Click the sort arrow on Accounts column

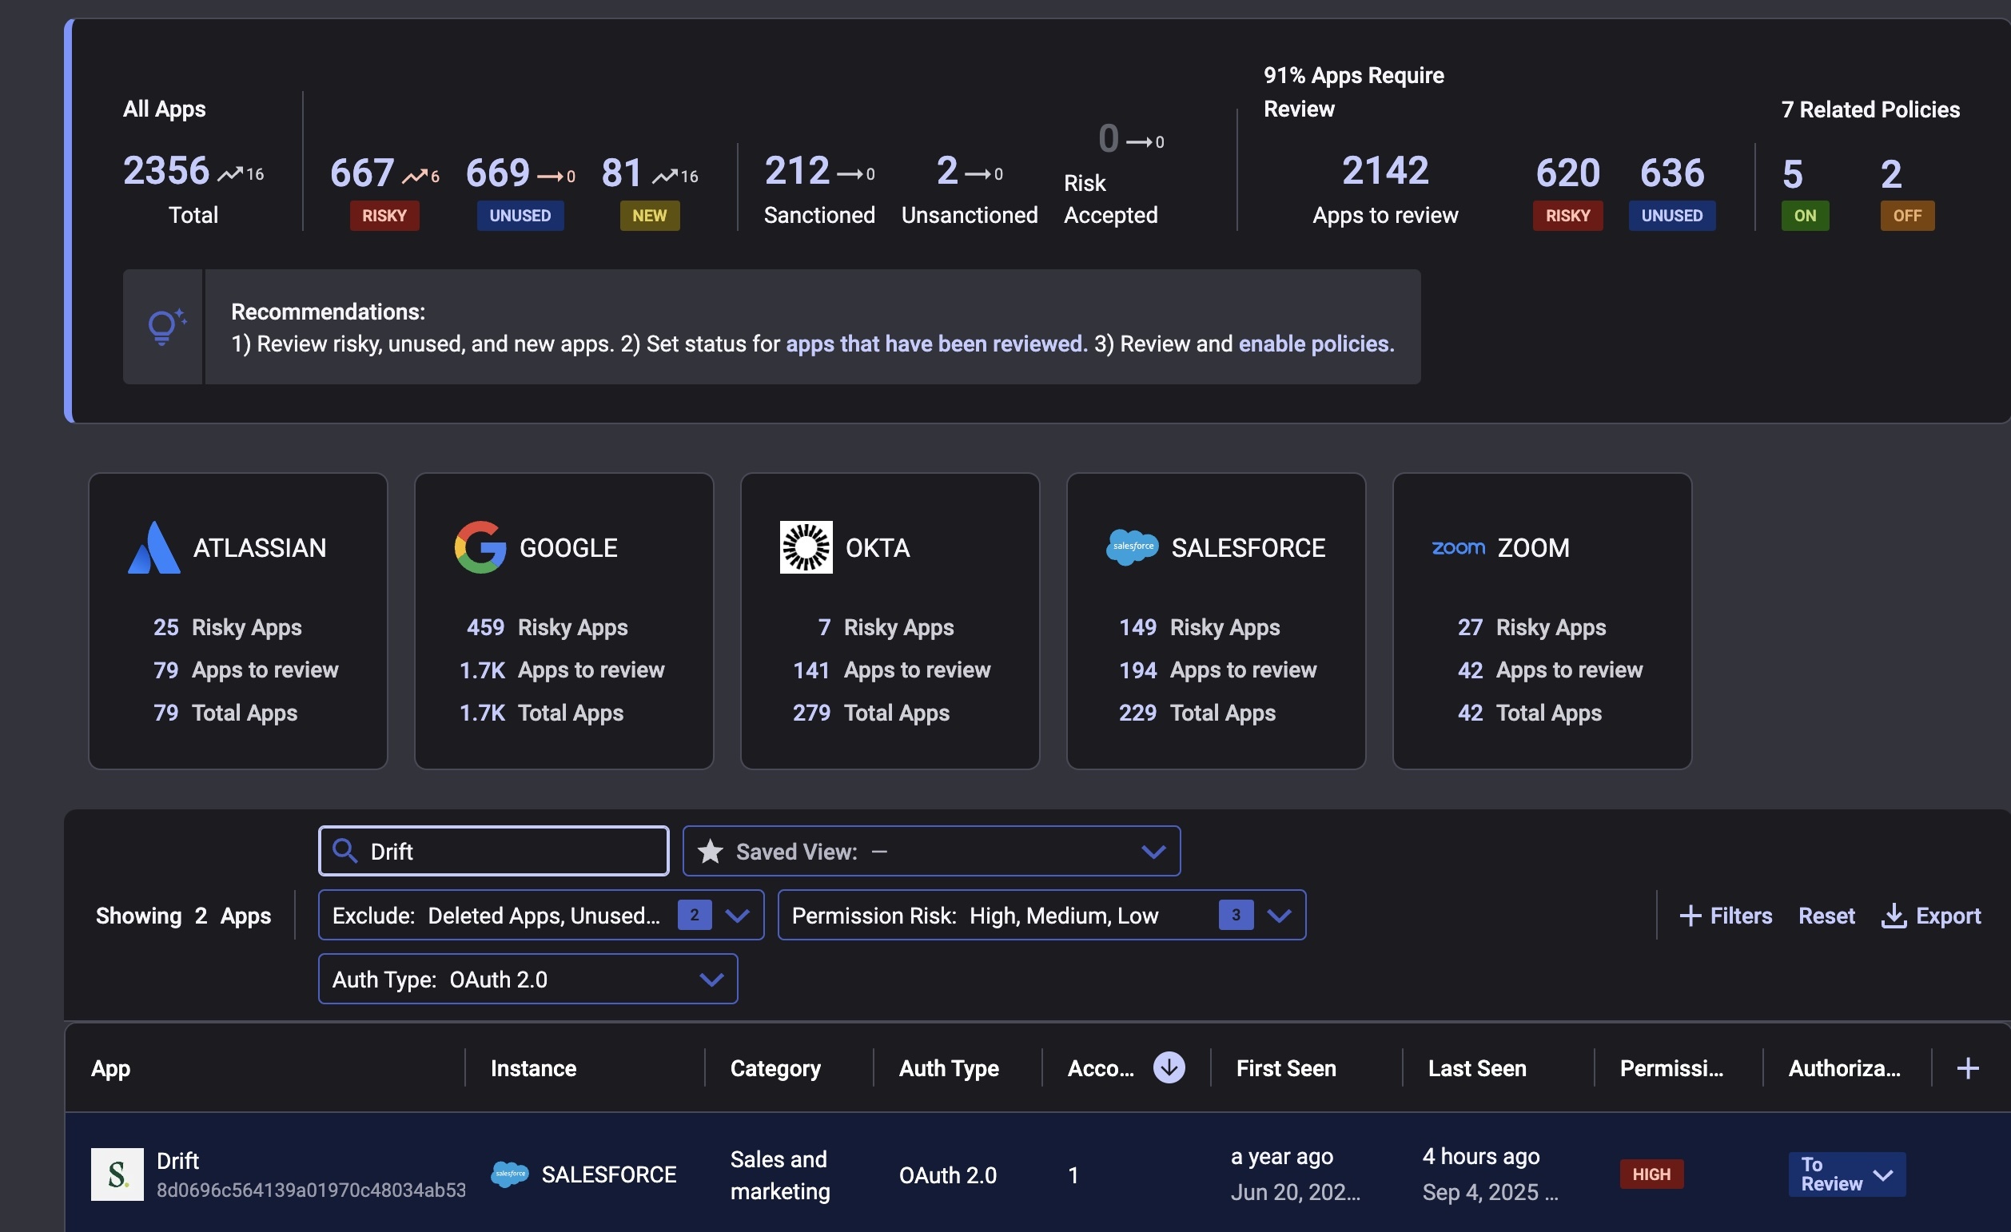pyautogui.click(x=1169, y=1067)
